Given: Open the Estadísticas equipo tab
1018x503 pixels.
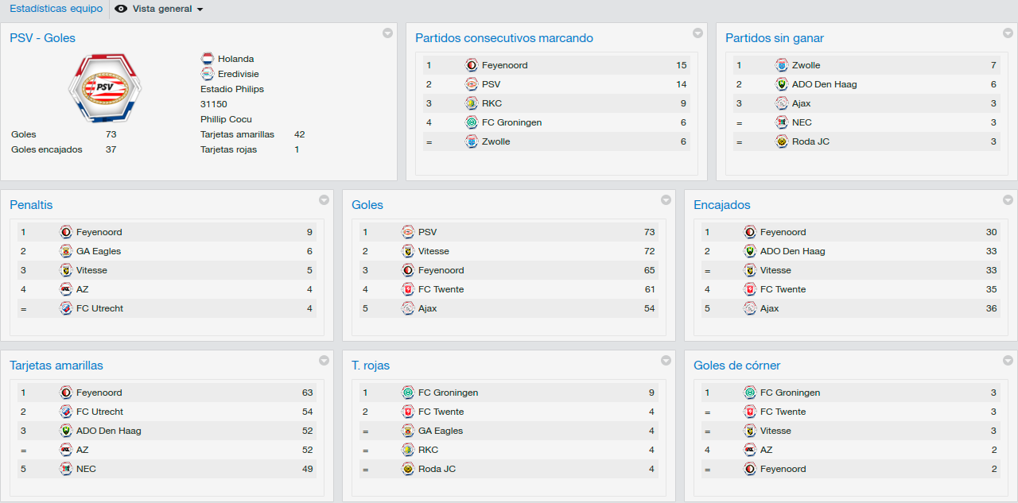Looking at the screenshot, I should coord(56,9).
